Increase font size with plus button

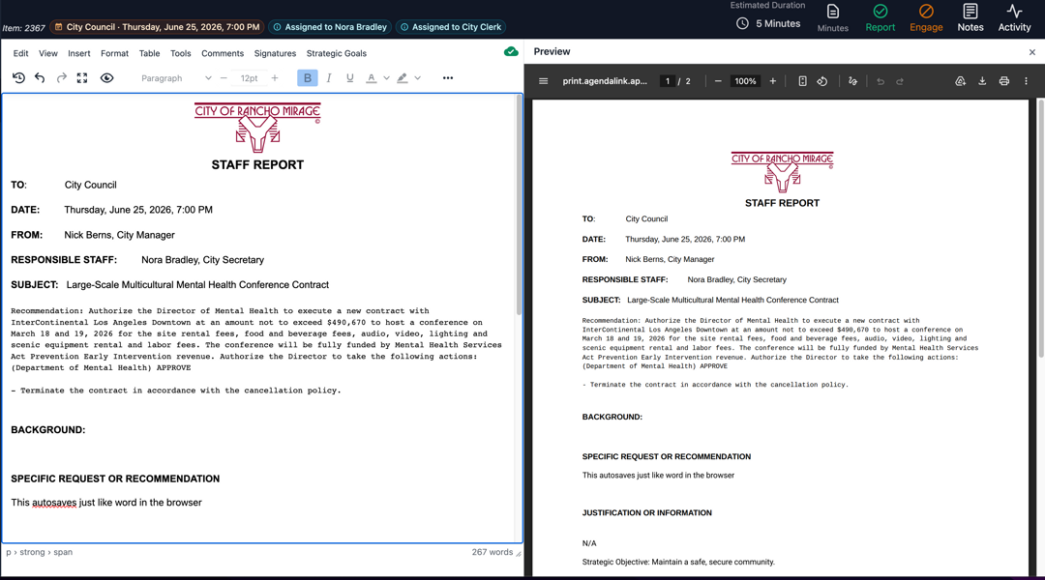(275, 78)
